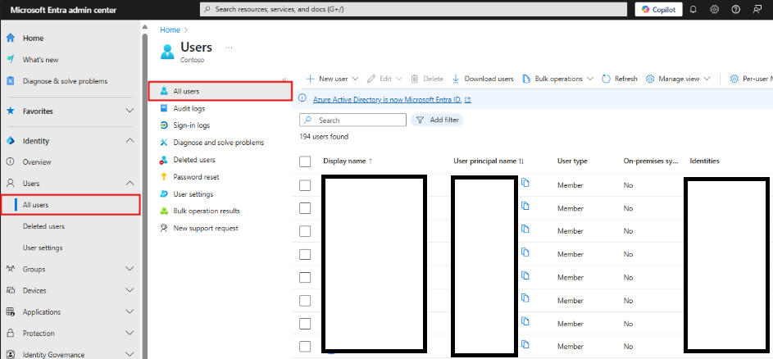Viewport: 773px width, 359px height.
Task: Focus the search resources and docs box
Action: (x=414, y=9)
